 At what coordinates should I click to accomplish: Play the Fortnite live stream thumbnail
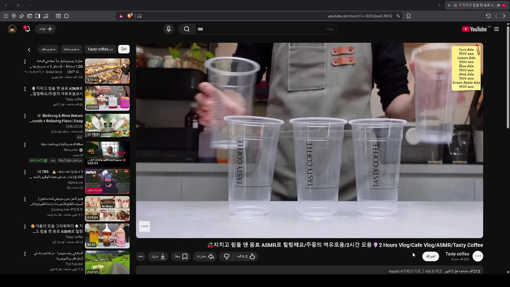107,181
